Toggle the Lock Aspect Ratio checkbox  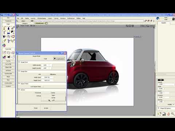(x=42, y=87)
